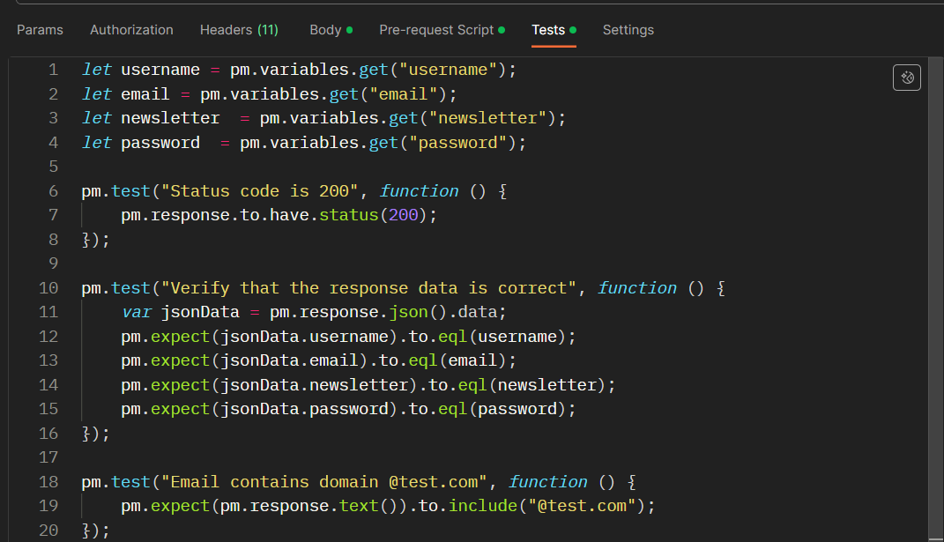
Task: Open the Postbot assistant icon in editor
Action: coord(907,78)
